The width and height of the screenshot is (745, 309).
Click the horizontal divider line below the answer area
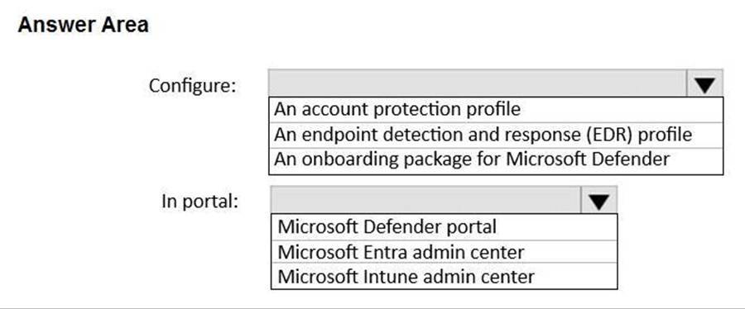[x=372, y=307]
